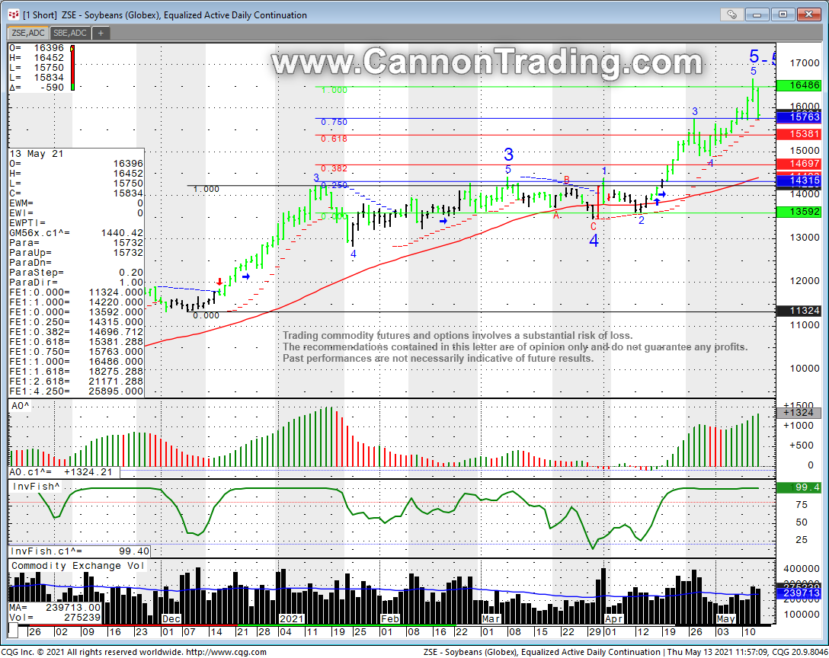Click the AO.c1^= +1324.21 value box
Viewport: 829px width, 658px height.
coord(64,472)
